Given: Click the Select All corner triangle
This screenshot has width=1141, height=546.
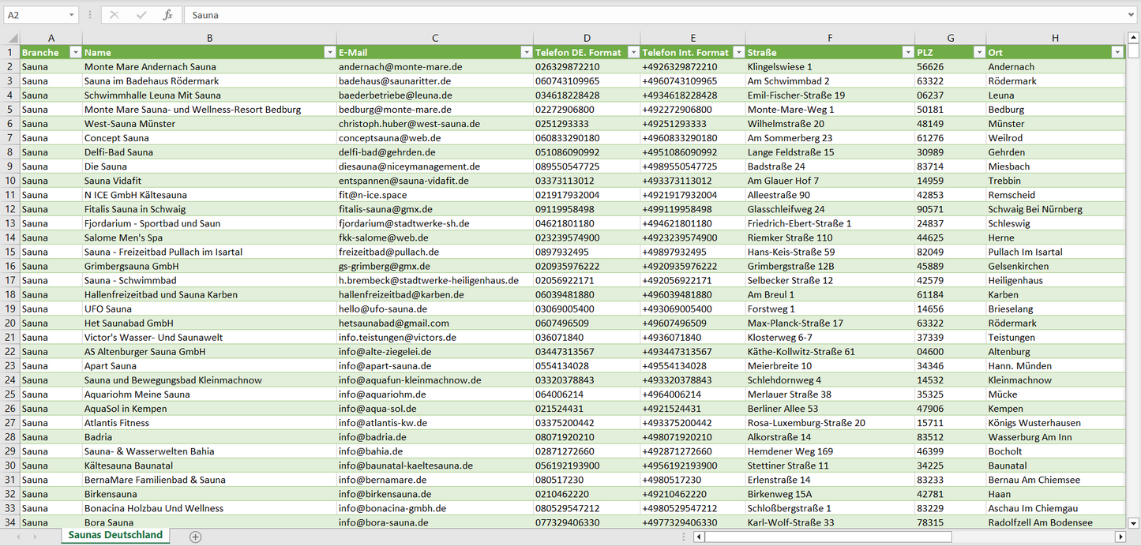Looking at the screenshot, I should coord(13,38).
